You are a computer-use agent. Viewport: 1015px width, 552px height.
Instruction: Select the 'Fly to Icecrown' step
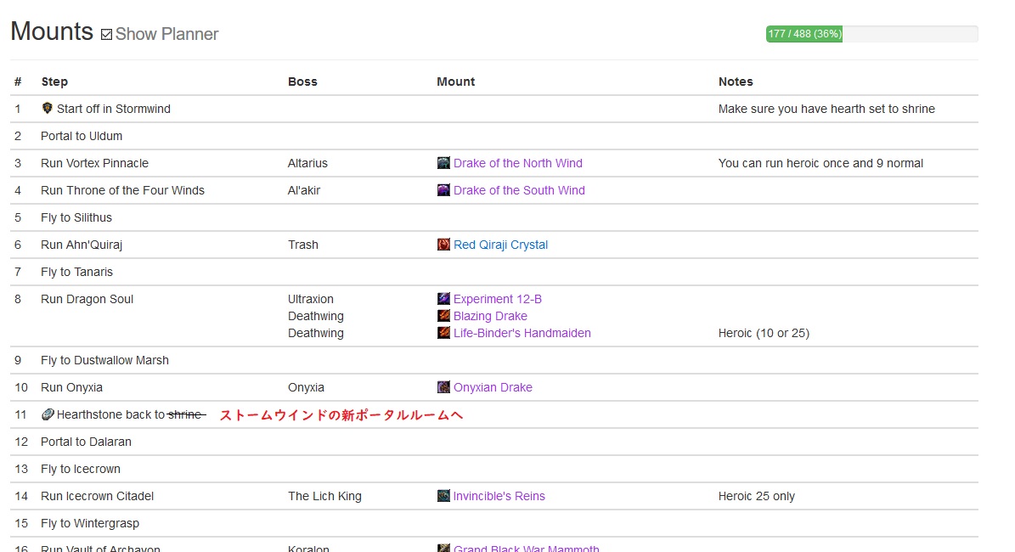point(81,469)
